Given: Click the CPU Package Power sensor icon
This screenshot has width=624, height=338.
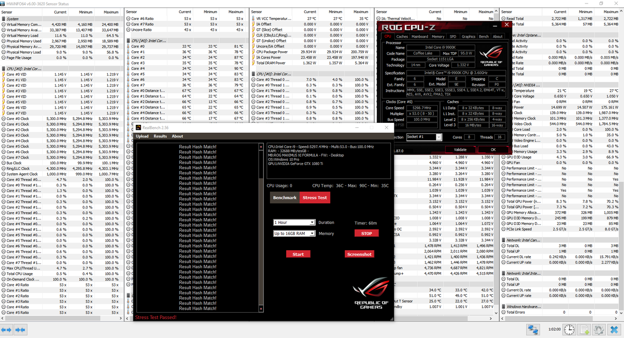Looking at the screenshot, I should click(253, 52).
